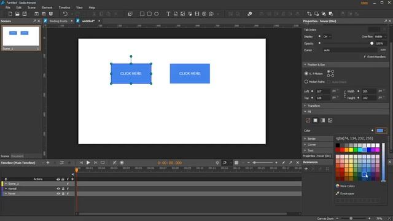The image size is (393, 221).
Task: Toggle timeline snapping grid icon
Action: [236, 163]
